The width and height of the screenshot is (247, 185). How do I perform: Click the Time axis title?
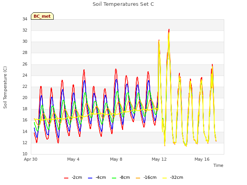[218, 165]
